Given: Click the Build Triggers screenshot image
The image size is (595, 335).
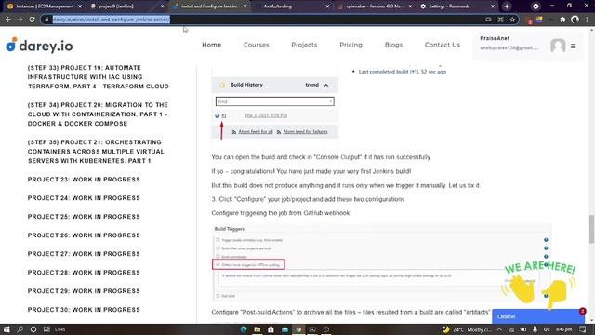Looking at the screenshot, I should 381,262.
